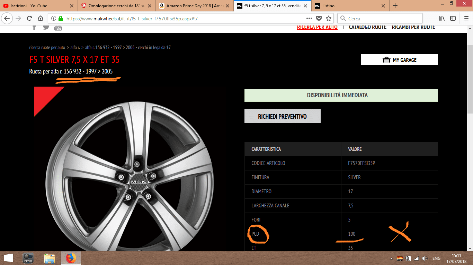473x265 pixels.
Task: Close the Listino tab
Action: tap(383, 6)
